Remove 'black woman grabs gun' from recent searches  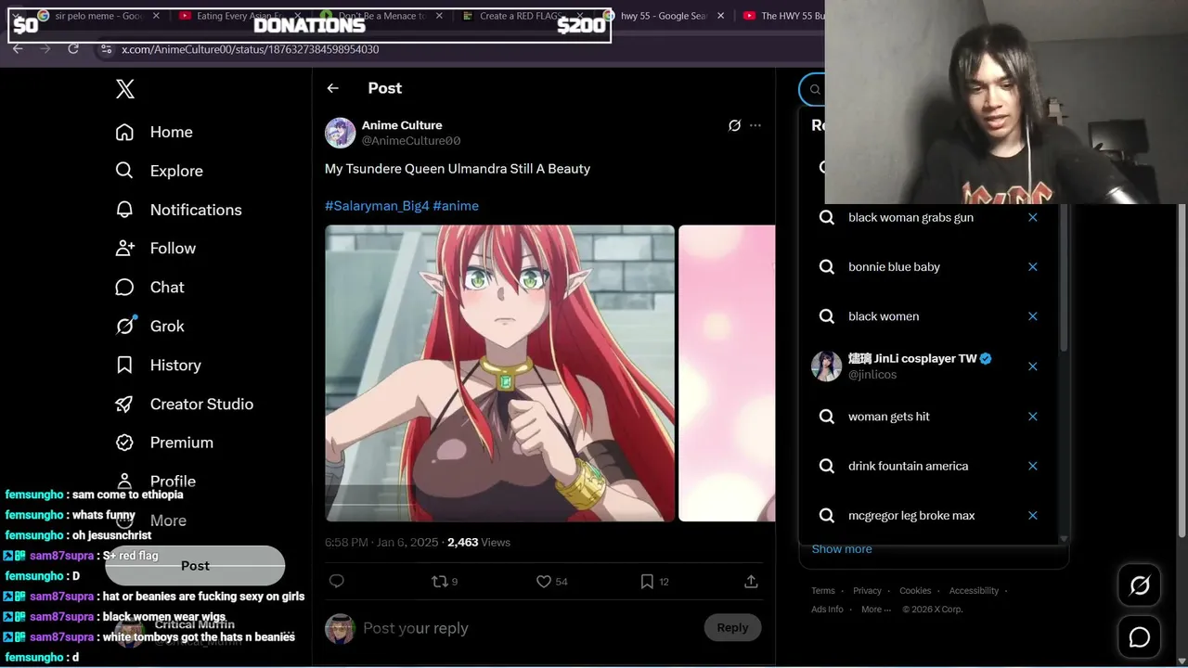(x=1032, y=217)
